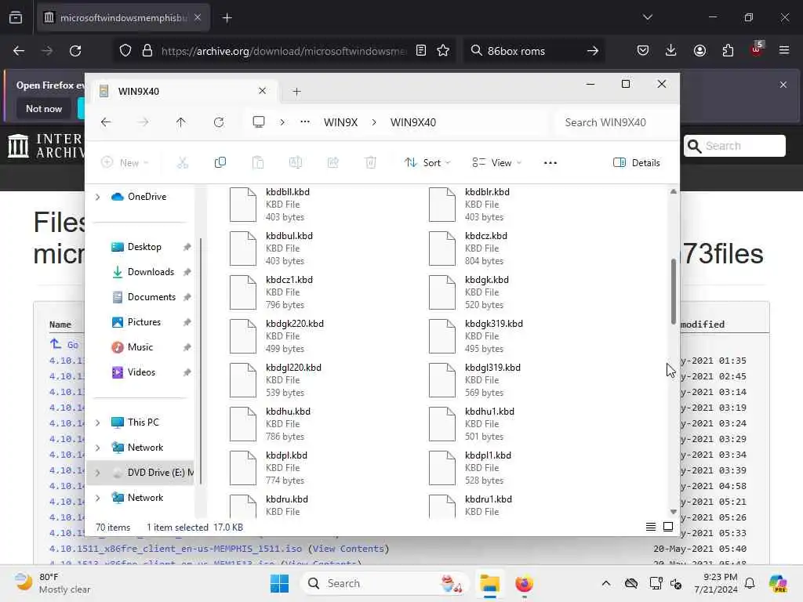Toggle the Details pane
803x602 pixels.
(637, 163)
